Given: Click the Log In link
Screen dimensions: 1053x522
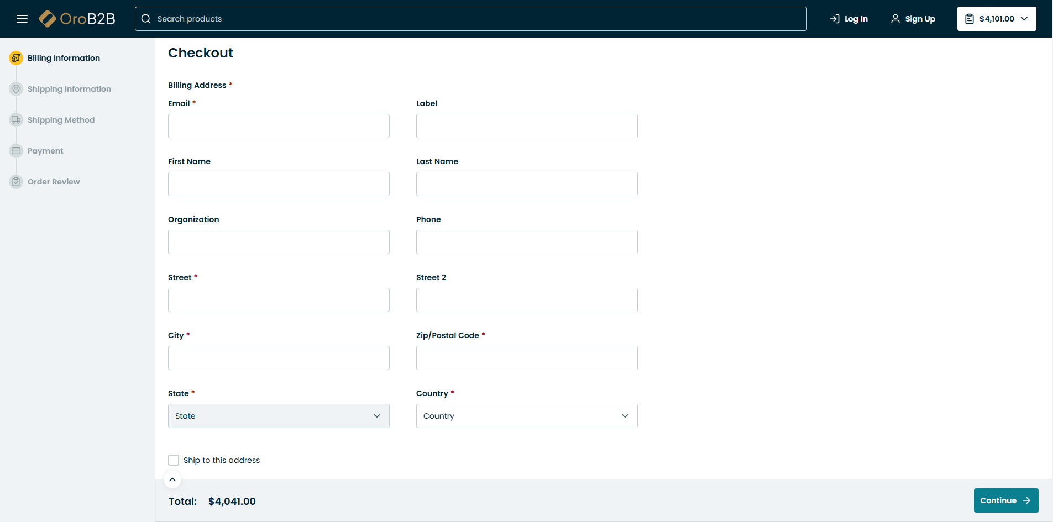Looking at the screenshot, I should 849,19.
